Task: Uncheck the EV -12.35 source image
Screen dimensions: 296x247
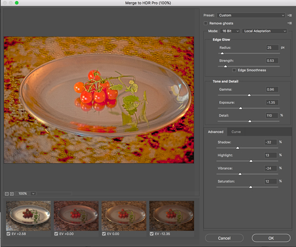Action: [152, 234]
